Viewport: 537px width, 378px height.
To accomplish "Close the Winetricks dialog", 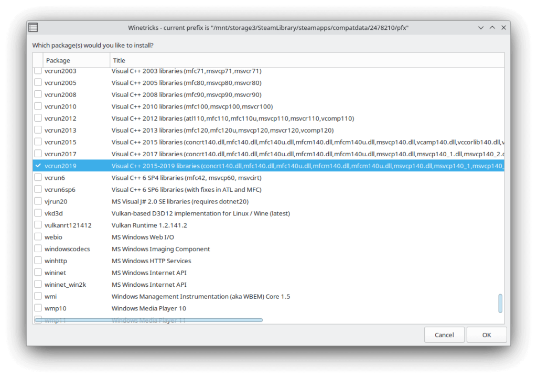I will point(503,28).
